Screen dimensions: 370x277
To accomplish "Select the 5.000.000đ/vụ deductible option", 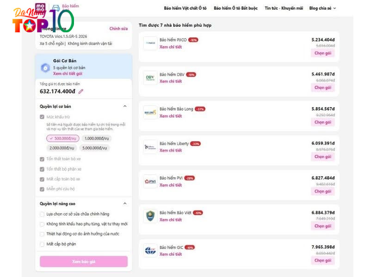I will 95,148.
